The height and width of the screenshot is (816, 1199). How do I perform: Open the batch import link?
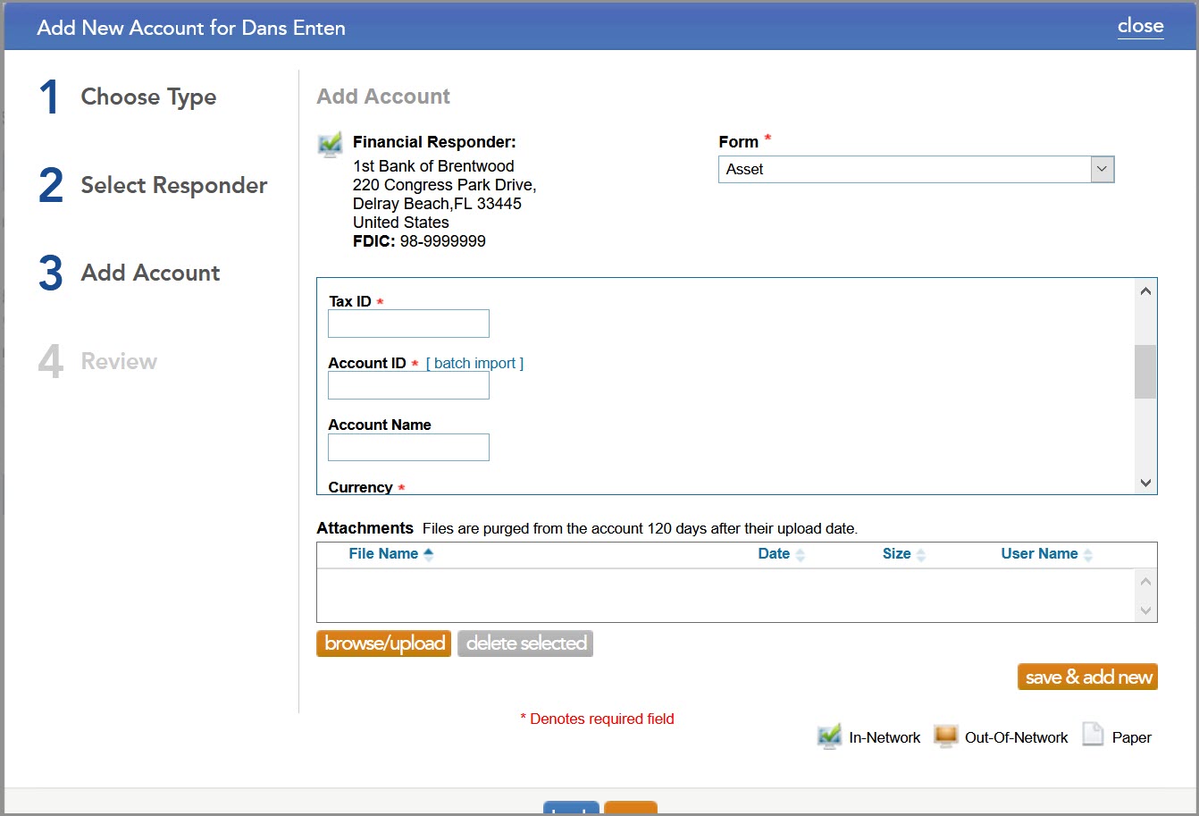474,363
